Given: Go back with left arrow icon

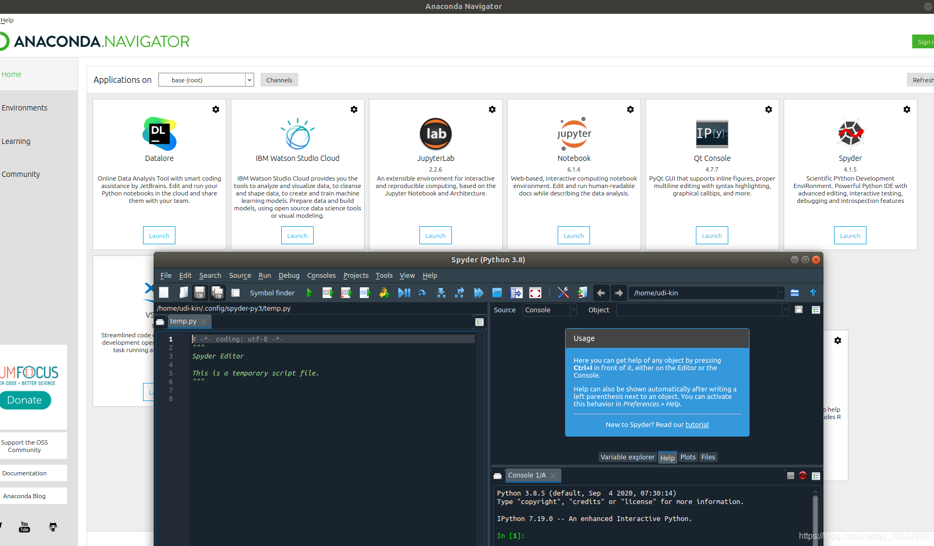Looking at the screenshot, I should coord(601,293).
